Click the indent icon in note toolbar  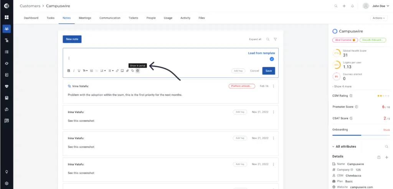pos(91,71)
